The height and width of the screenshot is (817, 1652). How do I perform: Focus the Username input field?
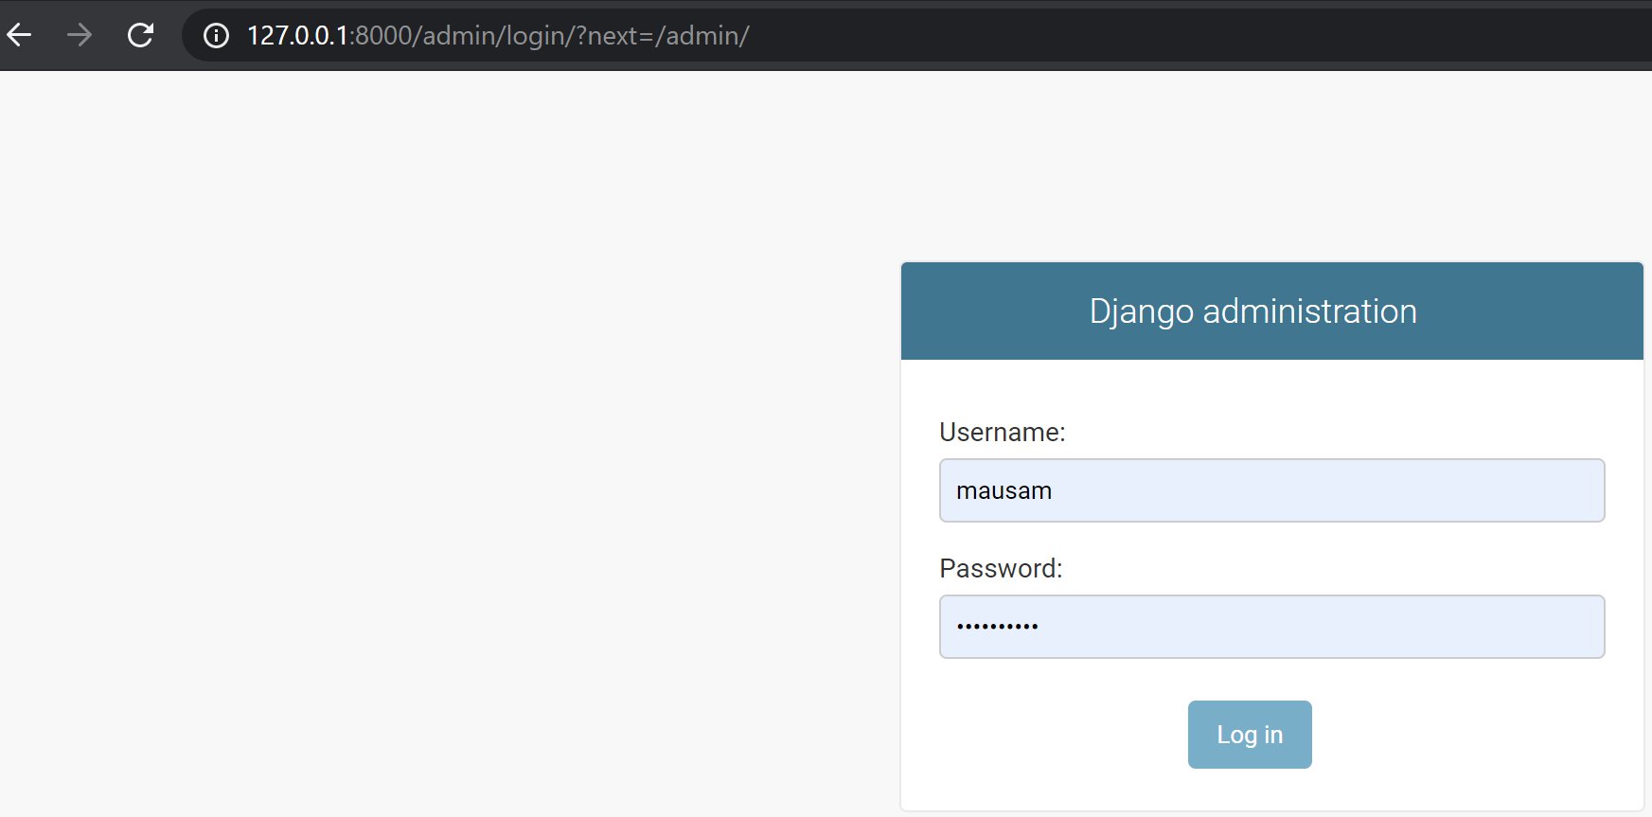[x=1271, y=490]
